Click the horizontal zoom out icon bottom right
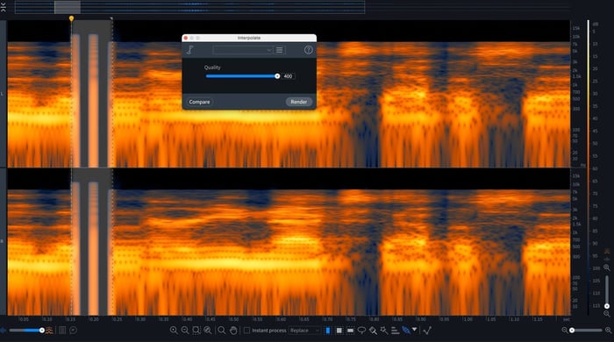Screen dimensions: 614x342 point(564,331)
